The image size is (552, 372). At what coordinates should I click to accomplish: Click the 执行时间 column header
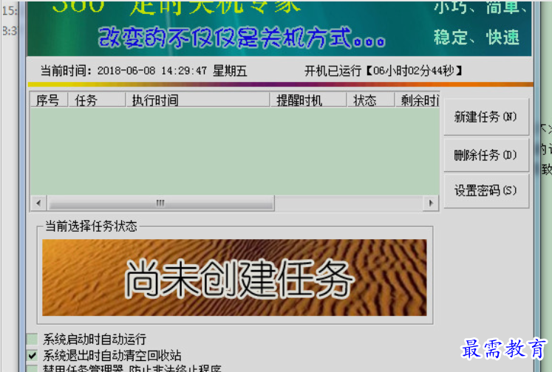coord(197,100)
